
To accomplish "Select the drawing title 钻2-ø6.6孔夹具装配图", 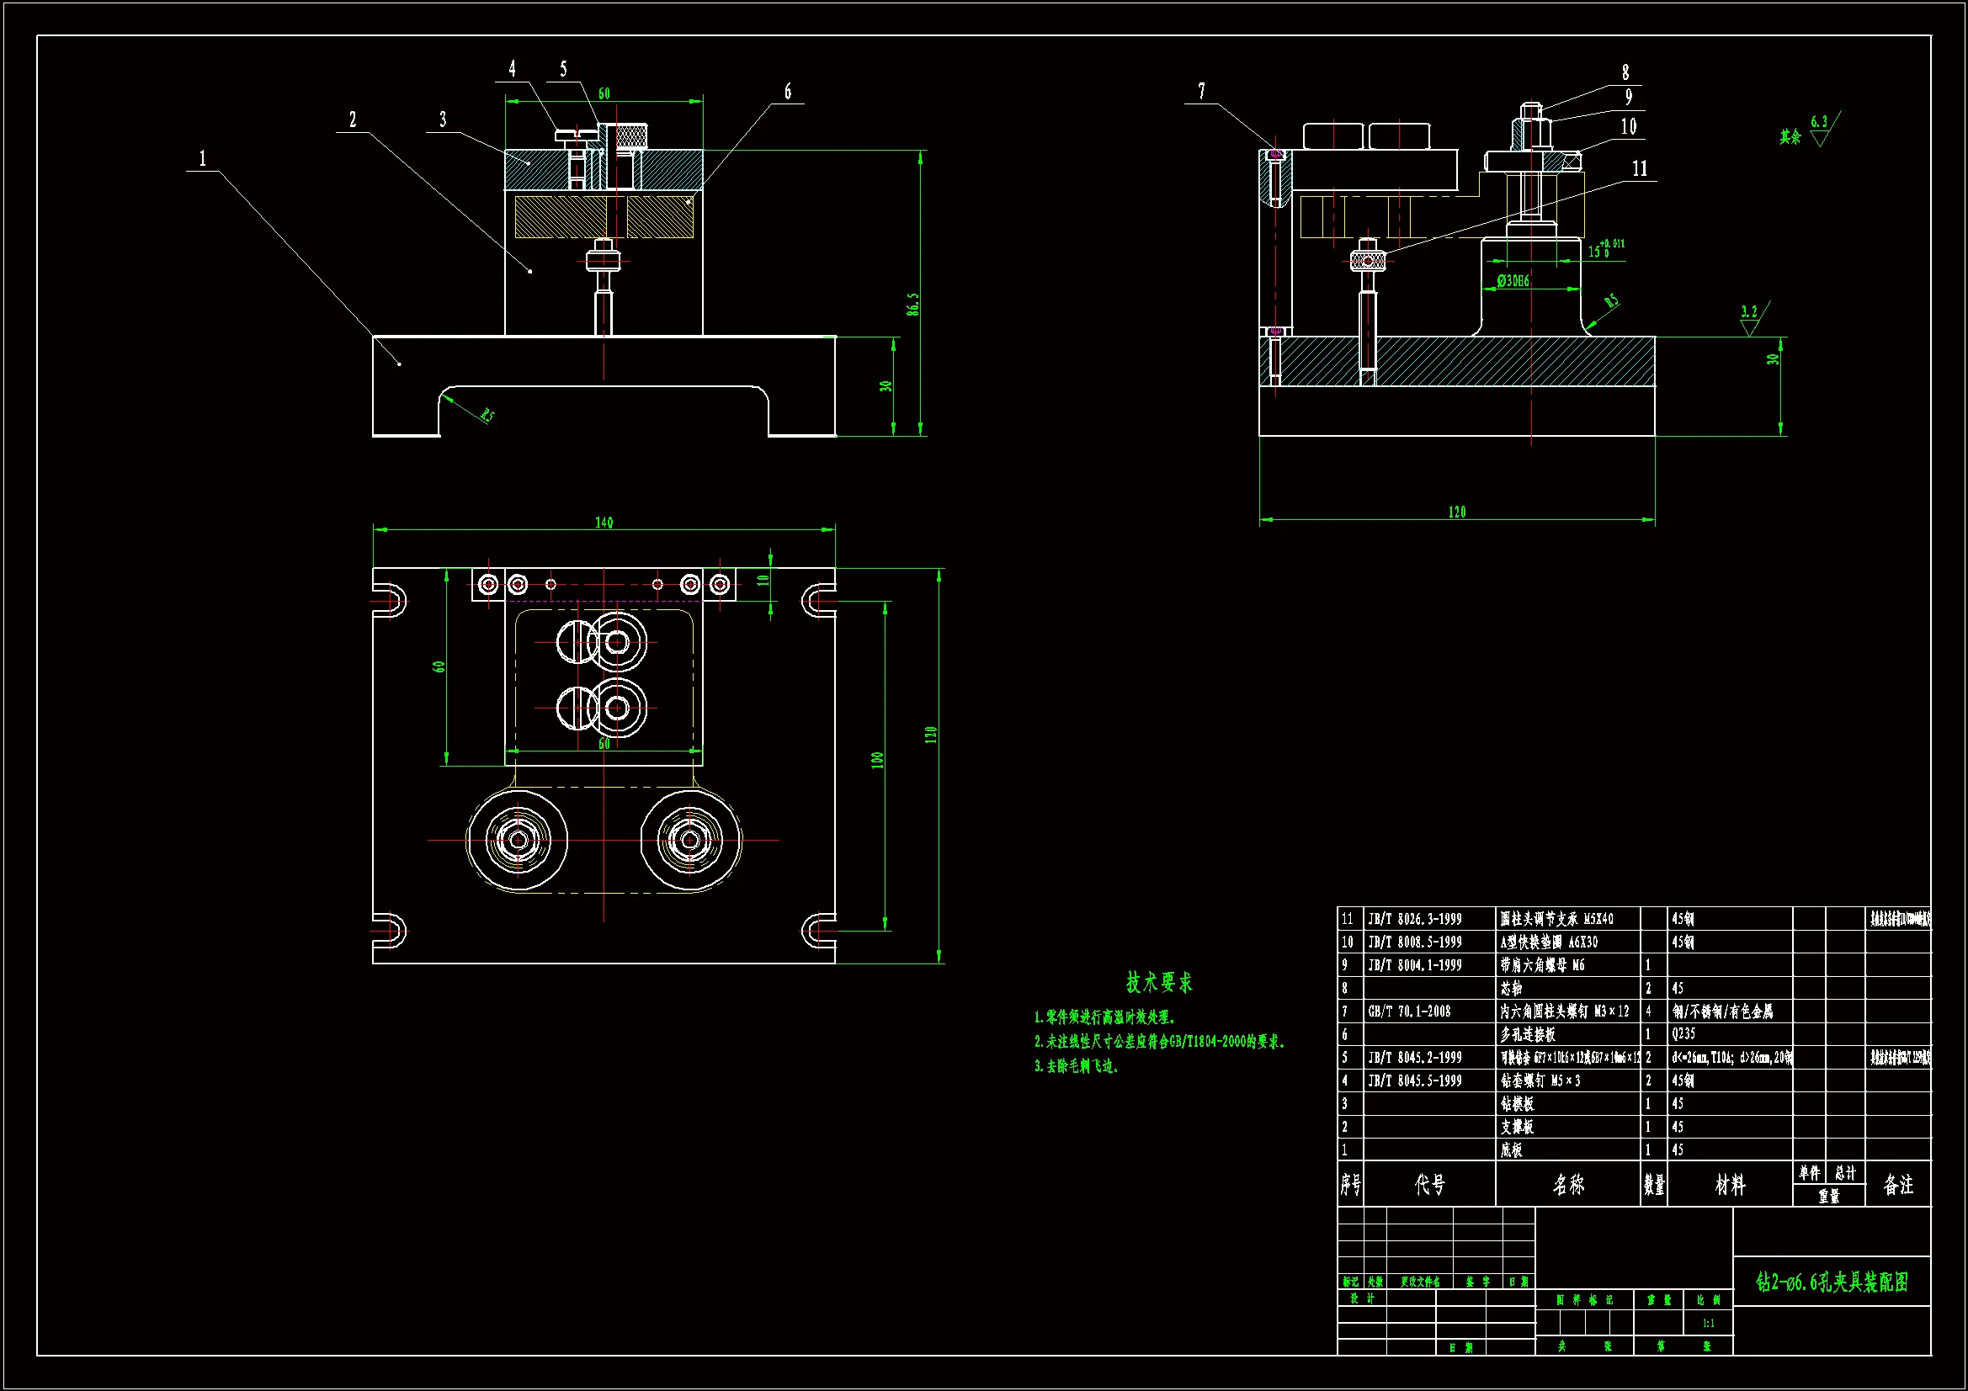I will (1832, 1282).
